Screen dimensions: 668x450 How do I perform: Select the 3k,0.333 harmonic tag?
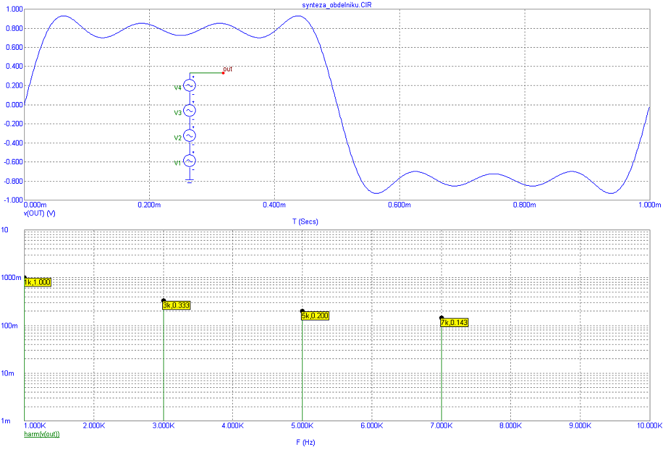pyautogui.click(x=176, y=305)
